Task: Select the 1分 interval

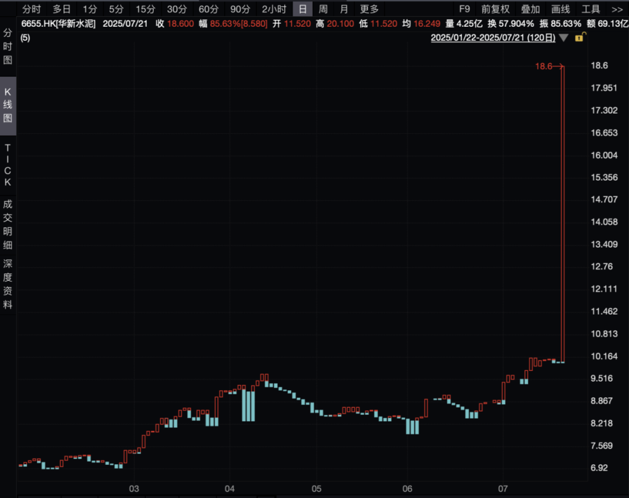Action: pyautogui.click(x=90, y=9)
